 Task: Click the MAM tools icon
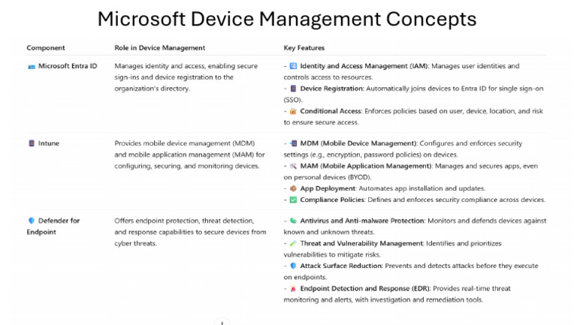point(293,166)
